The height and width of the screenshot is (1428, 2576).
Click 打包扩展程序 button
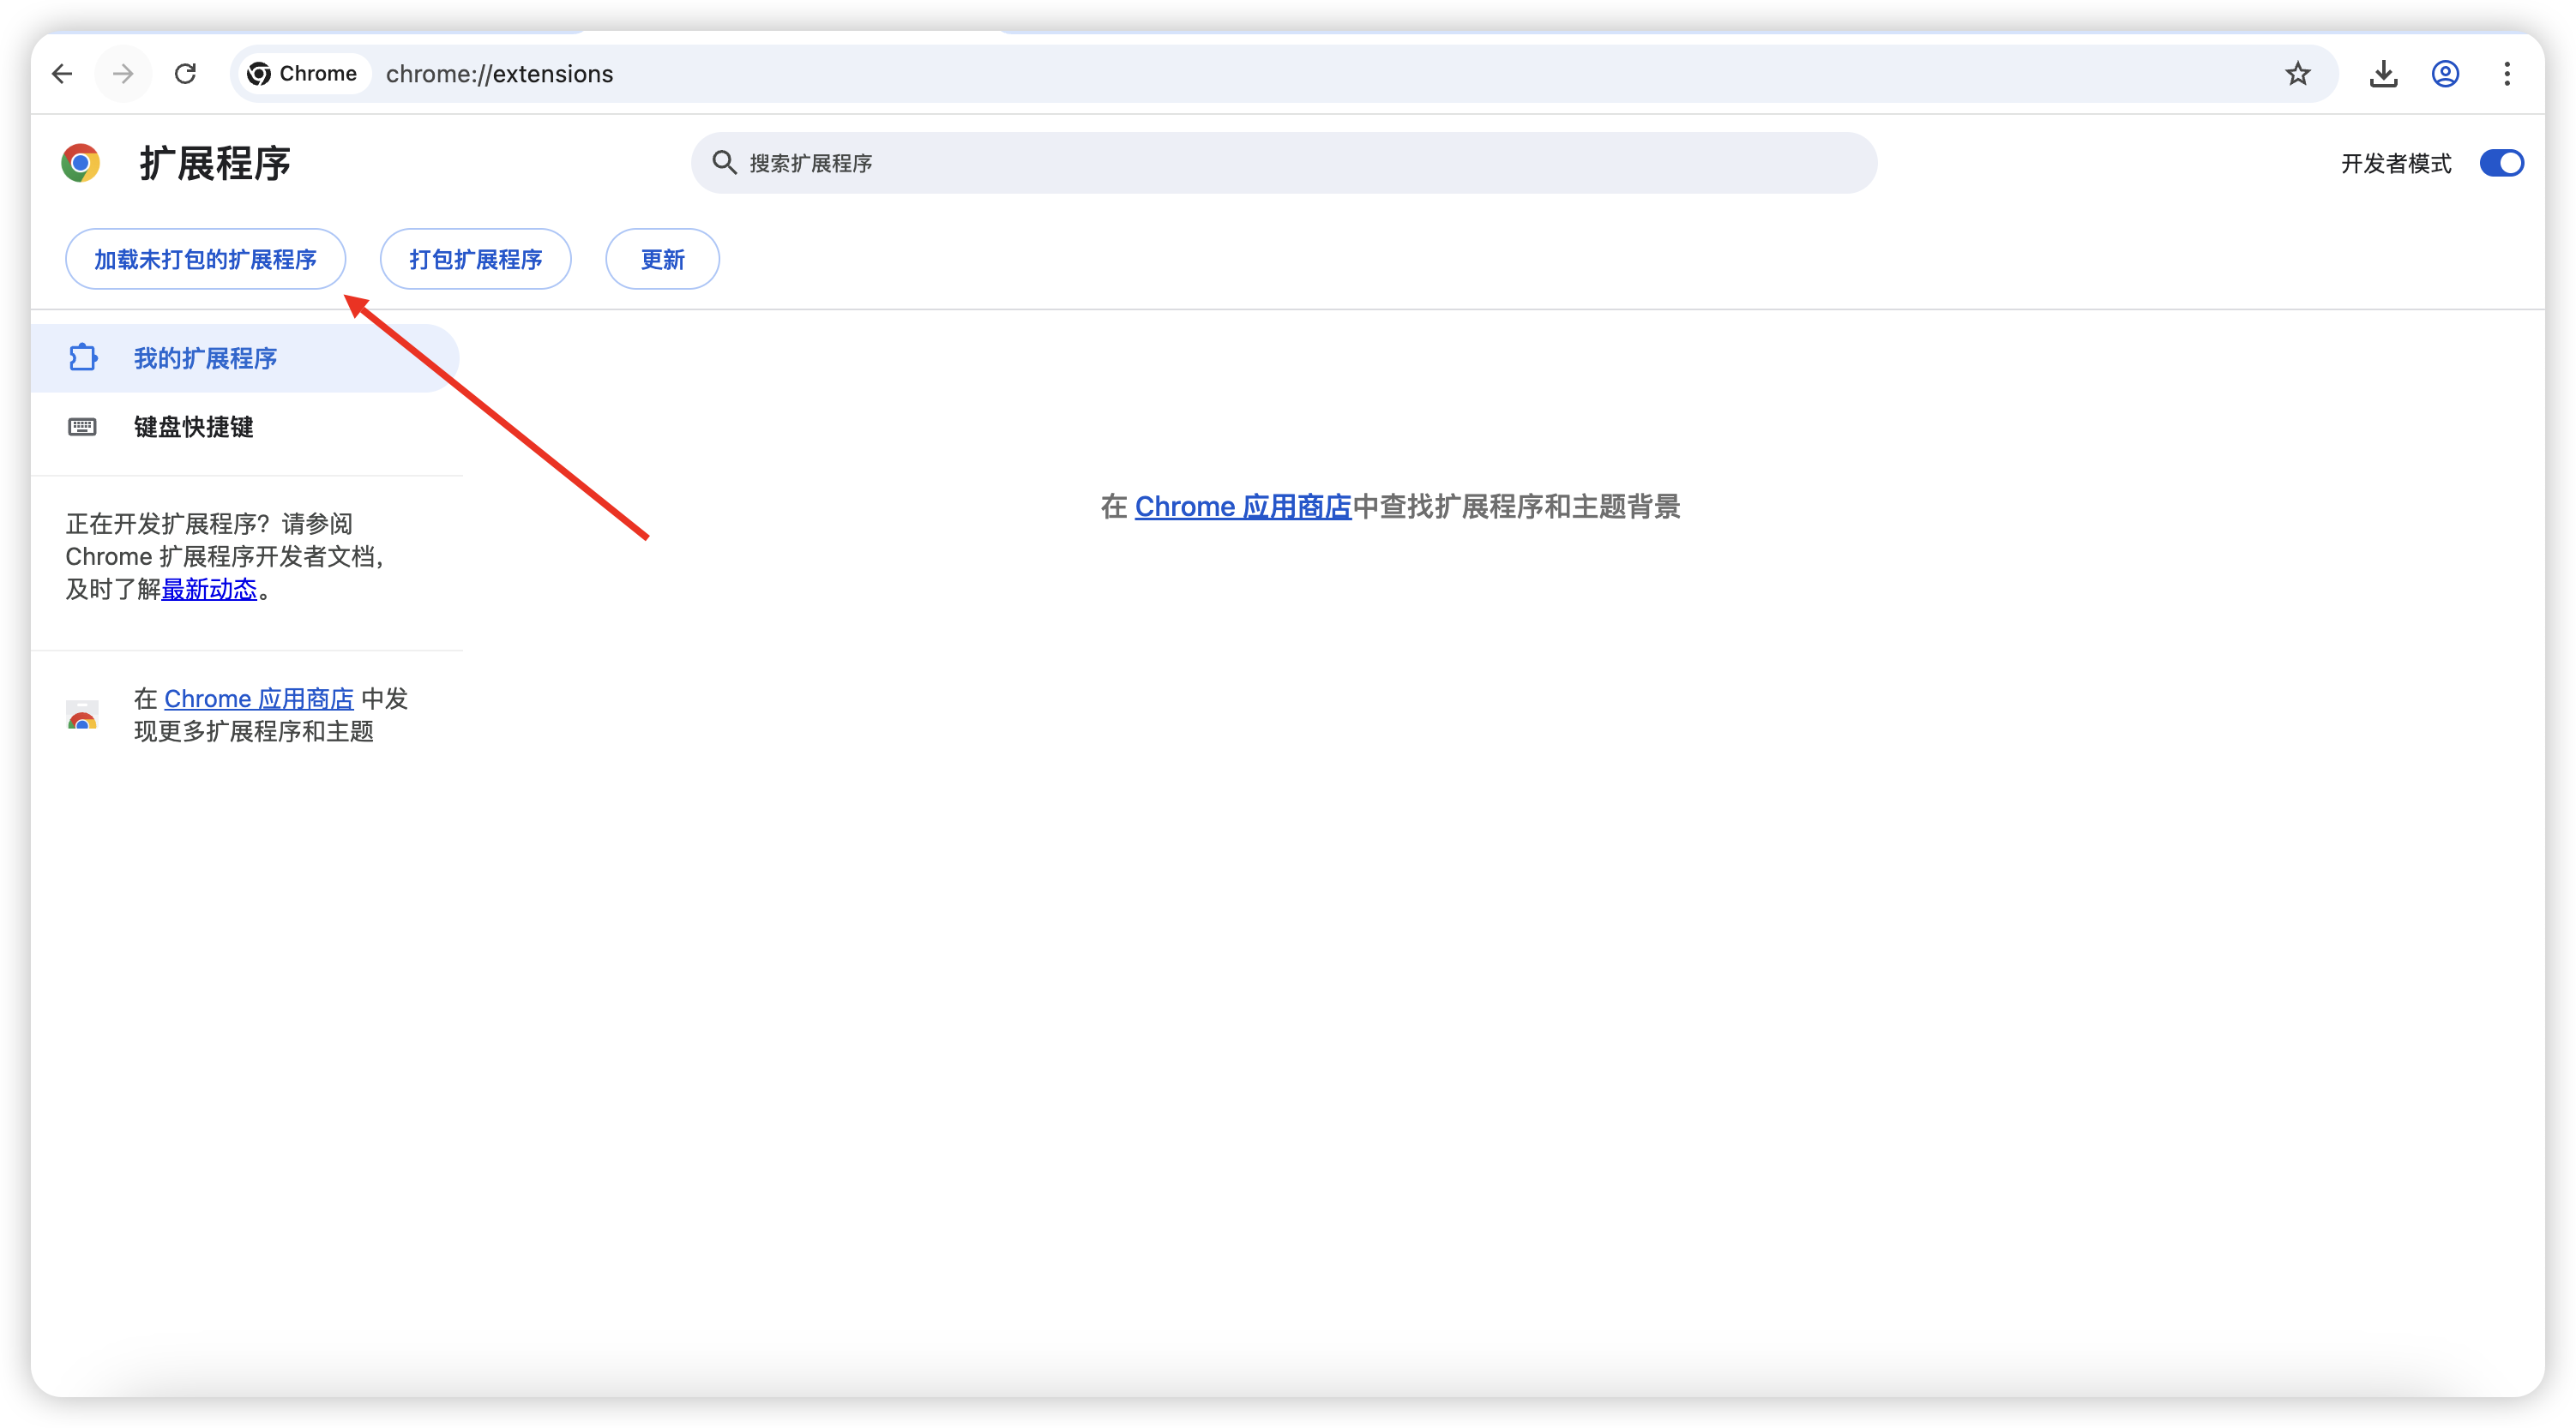(x=475, y=260)
